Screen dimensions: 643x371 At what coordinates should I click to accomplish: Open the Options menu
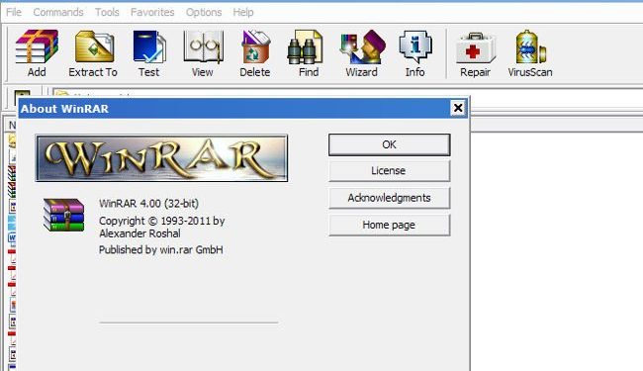204,12
